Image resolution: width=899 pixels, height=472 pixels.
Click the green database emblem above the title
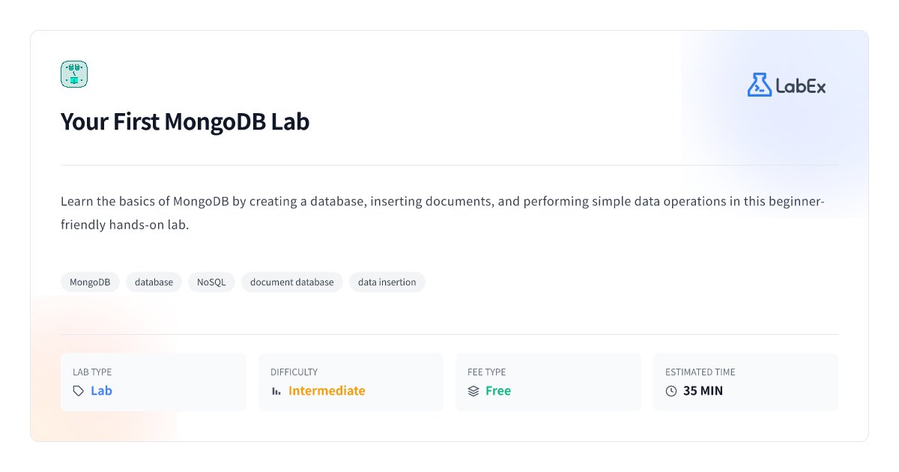pos(73,73)
